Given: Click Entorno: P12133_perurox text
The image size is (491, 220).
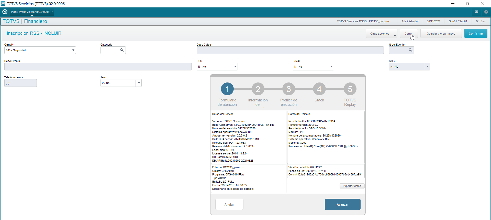Looking at the screenshot, I should (228, 167).
